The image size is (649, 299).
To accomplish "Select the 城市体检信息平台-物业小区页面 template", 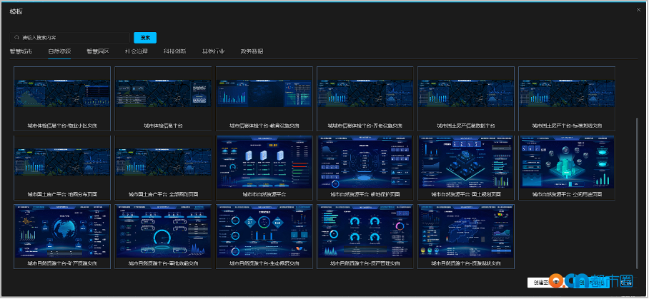I will coord(62,92).
